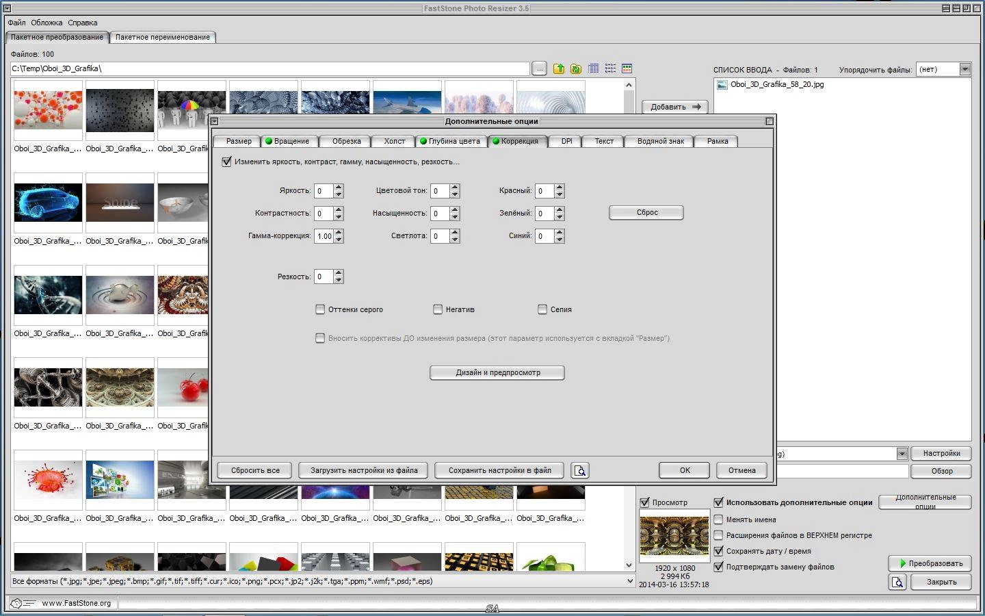The height and width of the screenshot is (616, 985).
Task: Click 'Загрузить настройки из файла' button
Action: click(364, 470)
